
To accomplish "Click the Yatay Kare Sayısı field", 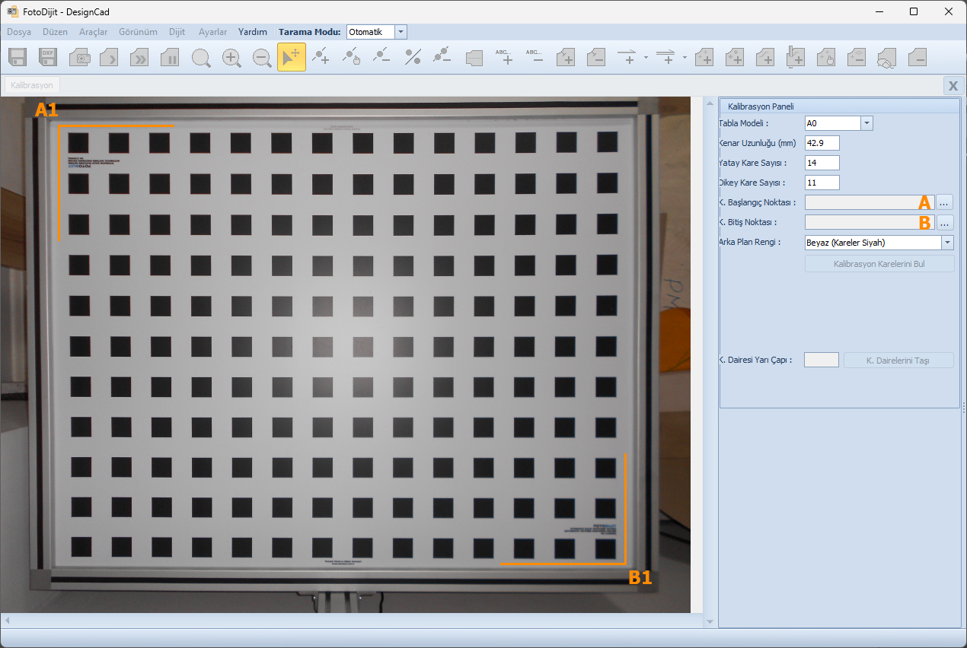I will 822,163.
